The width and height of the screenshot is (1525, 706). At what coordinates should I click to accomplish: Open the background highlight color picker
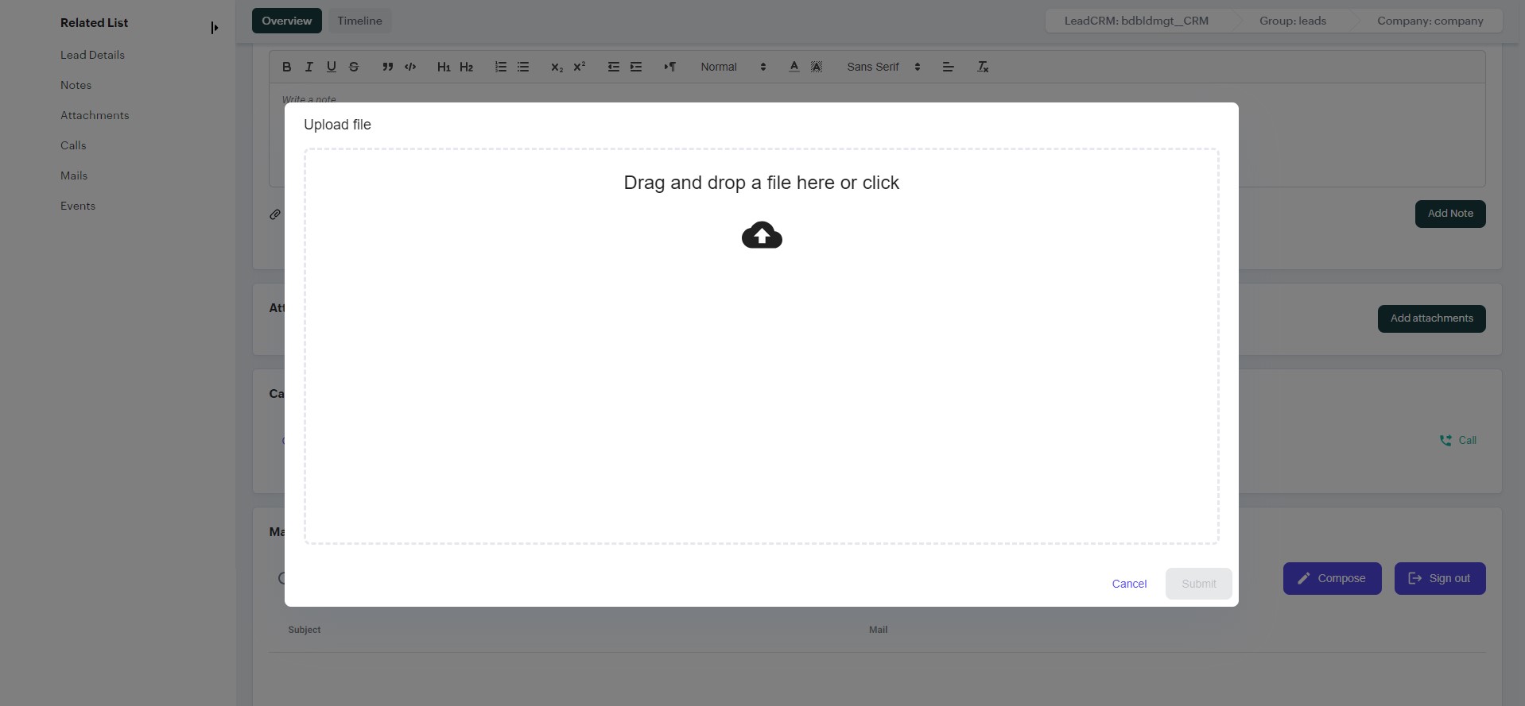(817, 67)
